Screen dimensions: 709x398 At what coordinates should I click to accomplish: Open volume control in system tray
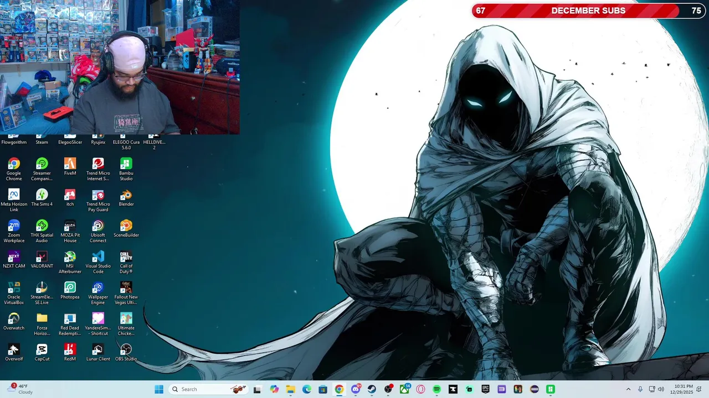[661, 389]
